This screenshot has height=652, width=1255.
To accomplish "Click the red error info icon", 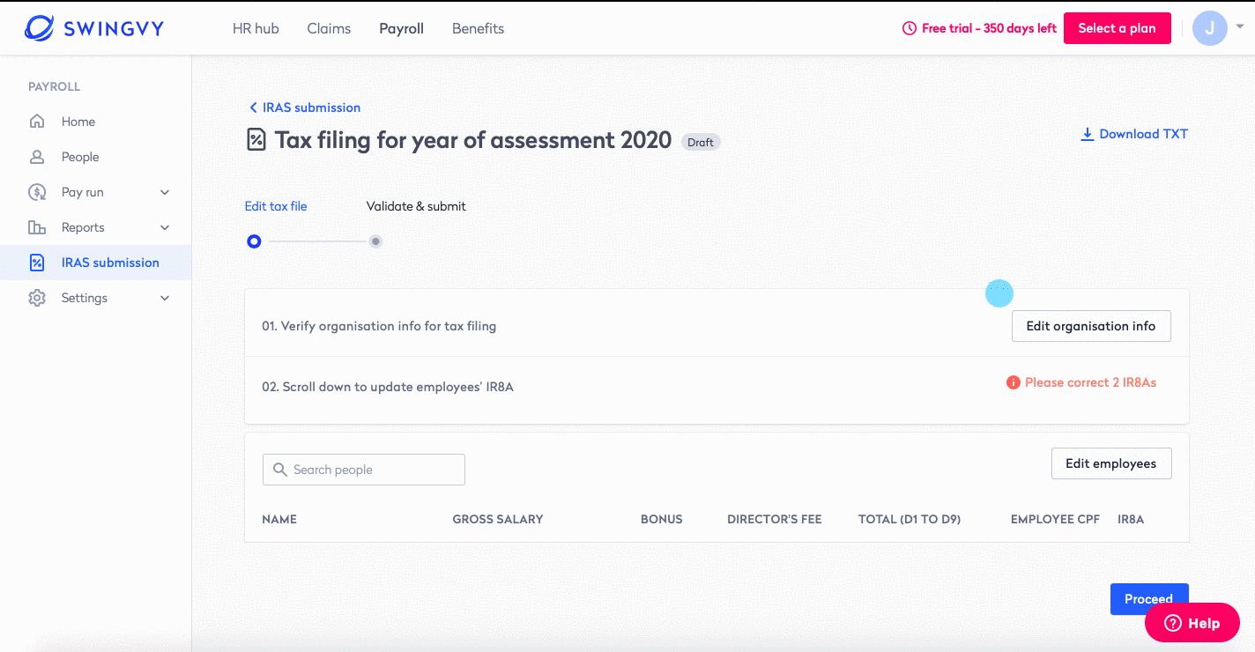I will point(1014,382).
